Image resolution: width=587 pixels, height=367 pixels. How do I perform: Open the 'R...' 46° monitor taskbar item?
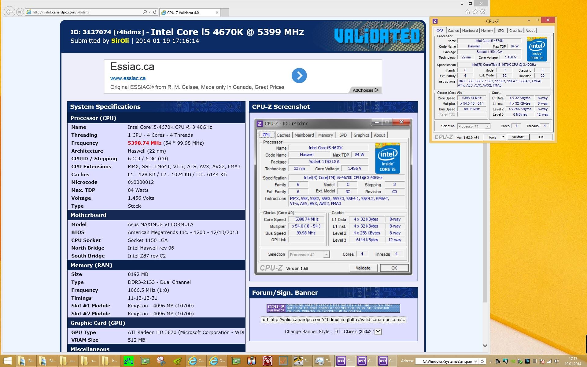(x=301, y=361)
